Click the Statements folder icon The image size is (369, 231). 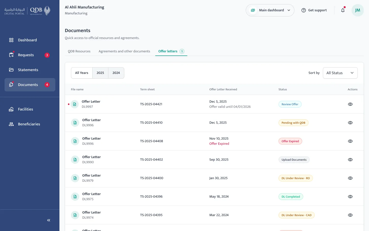tap(11, 70)
